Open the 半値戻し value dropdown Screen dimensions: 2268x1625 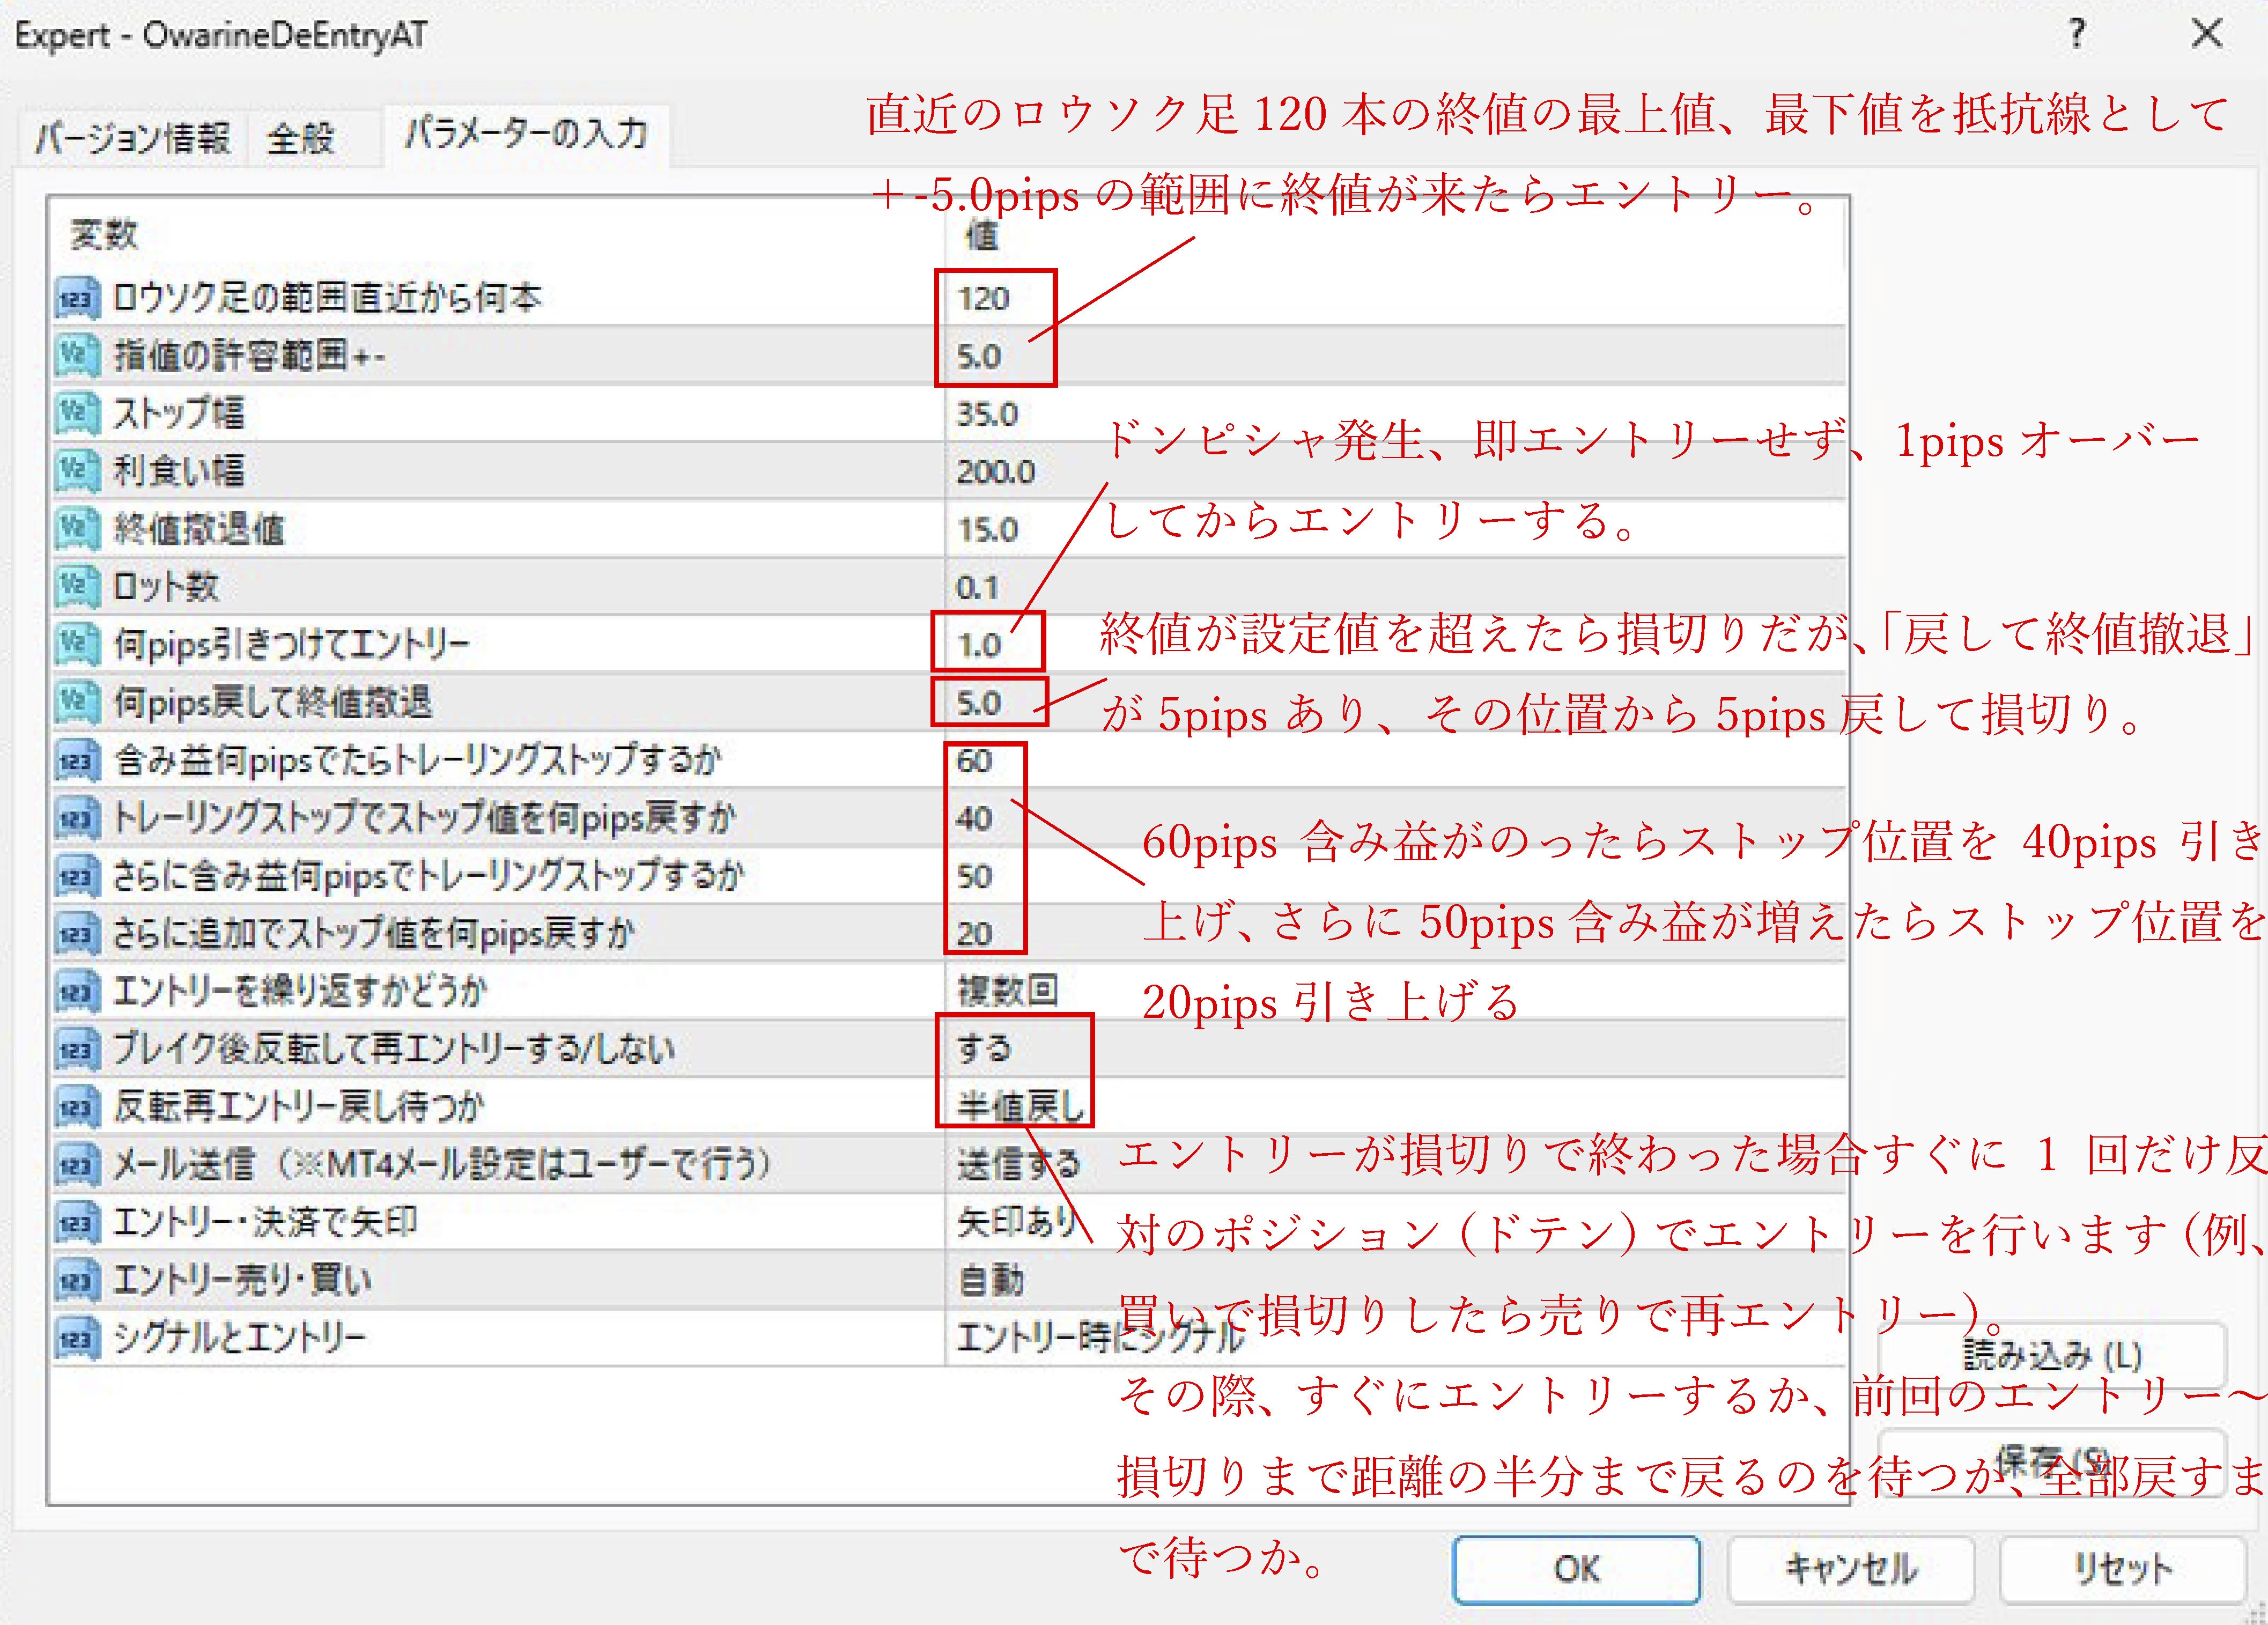[x=1020, y=1106]
